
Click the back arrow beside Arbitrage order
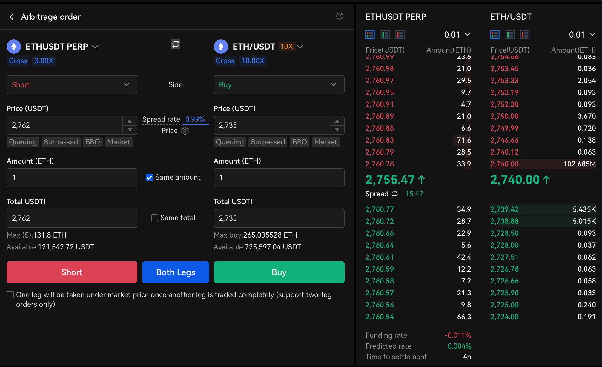click(x=11, y=16)
